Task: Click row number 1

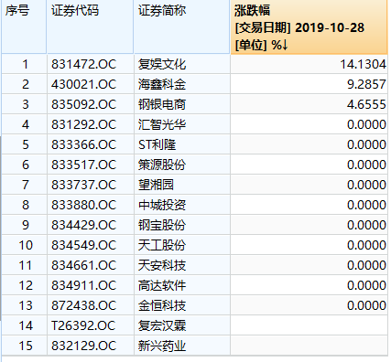Action: [26, 64]
